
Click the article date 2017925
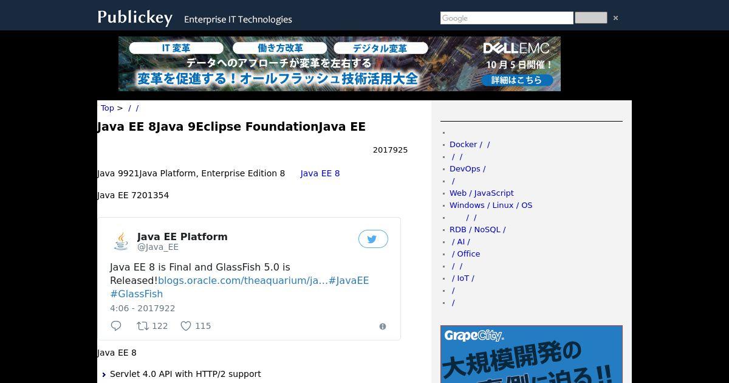click(390, 150)
